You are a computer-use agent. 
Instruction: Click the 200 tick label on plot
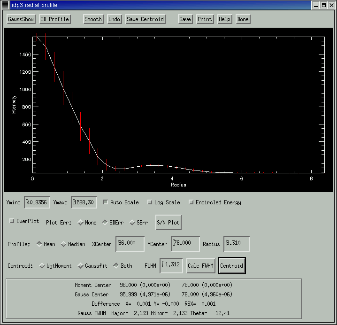pyautogui.click(x=27, y=159)
